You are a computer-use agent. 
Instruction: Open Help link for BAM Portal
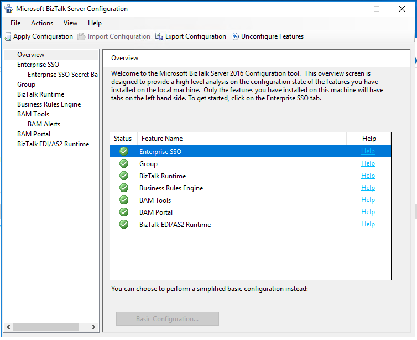(x=368, y=212)
